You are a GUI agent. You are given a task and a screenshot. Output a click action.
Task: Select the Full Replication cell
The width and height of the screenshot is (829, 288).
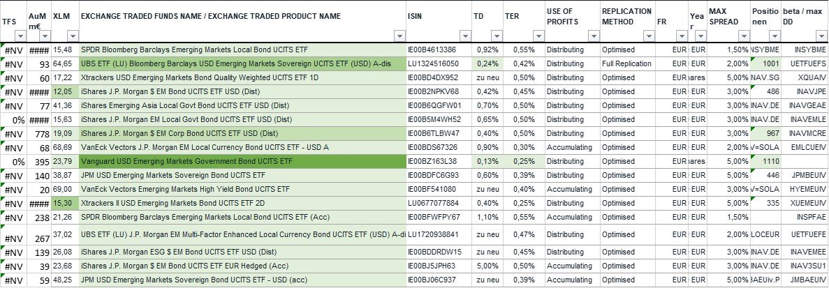(626, 64)
